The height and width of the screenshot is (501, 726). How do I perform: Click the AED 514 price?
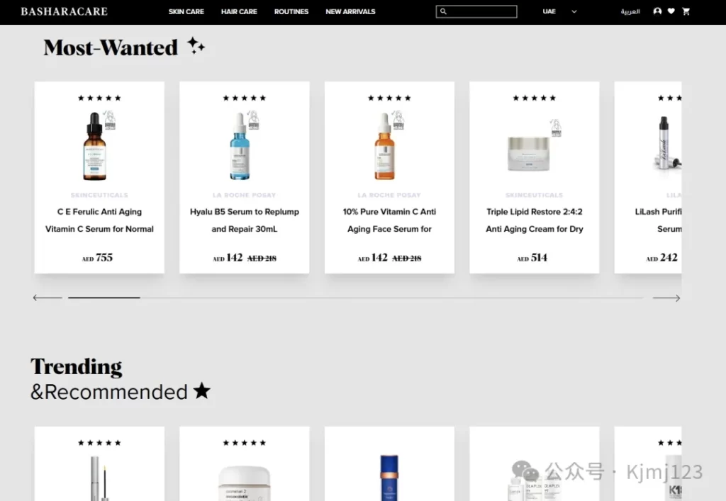pos(532,258)
